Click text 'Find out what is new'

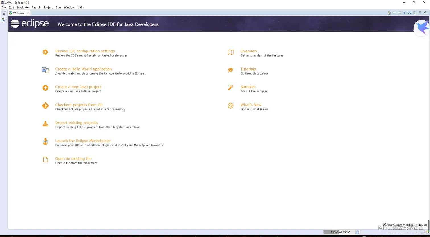[255, 109]
